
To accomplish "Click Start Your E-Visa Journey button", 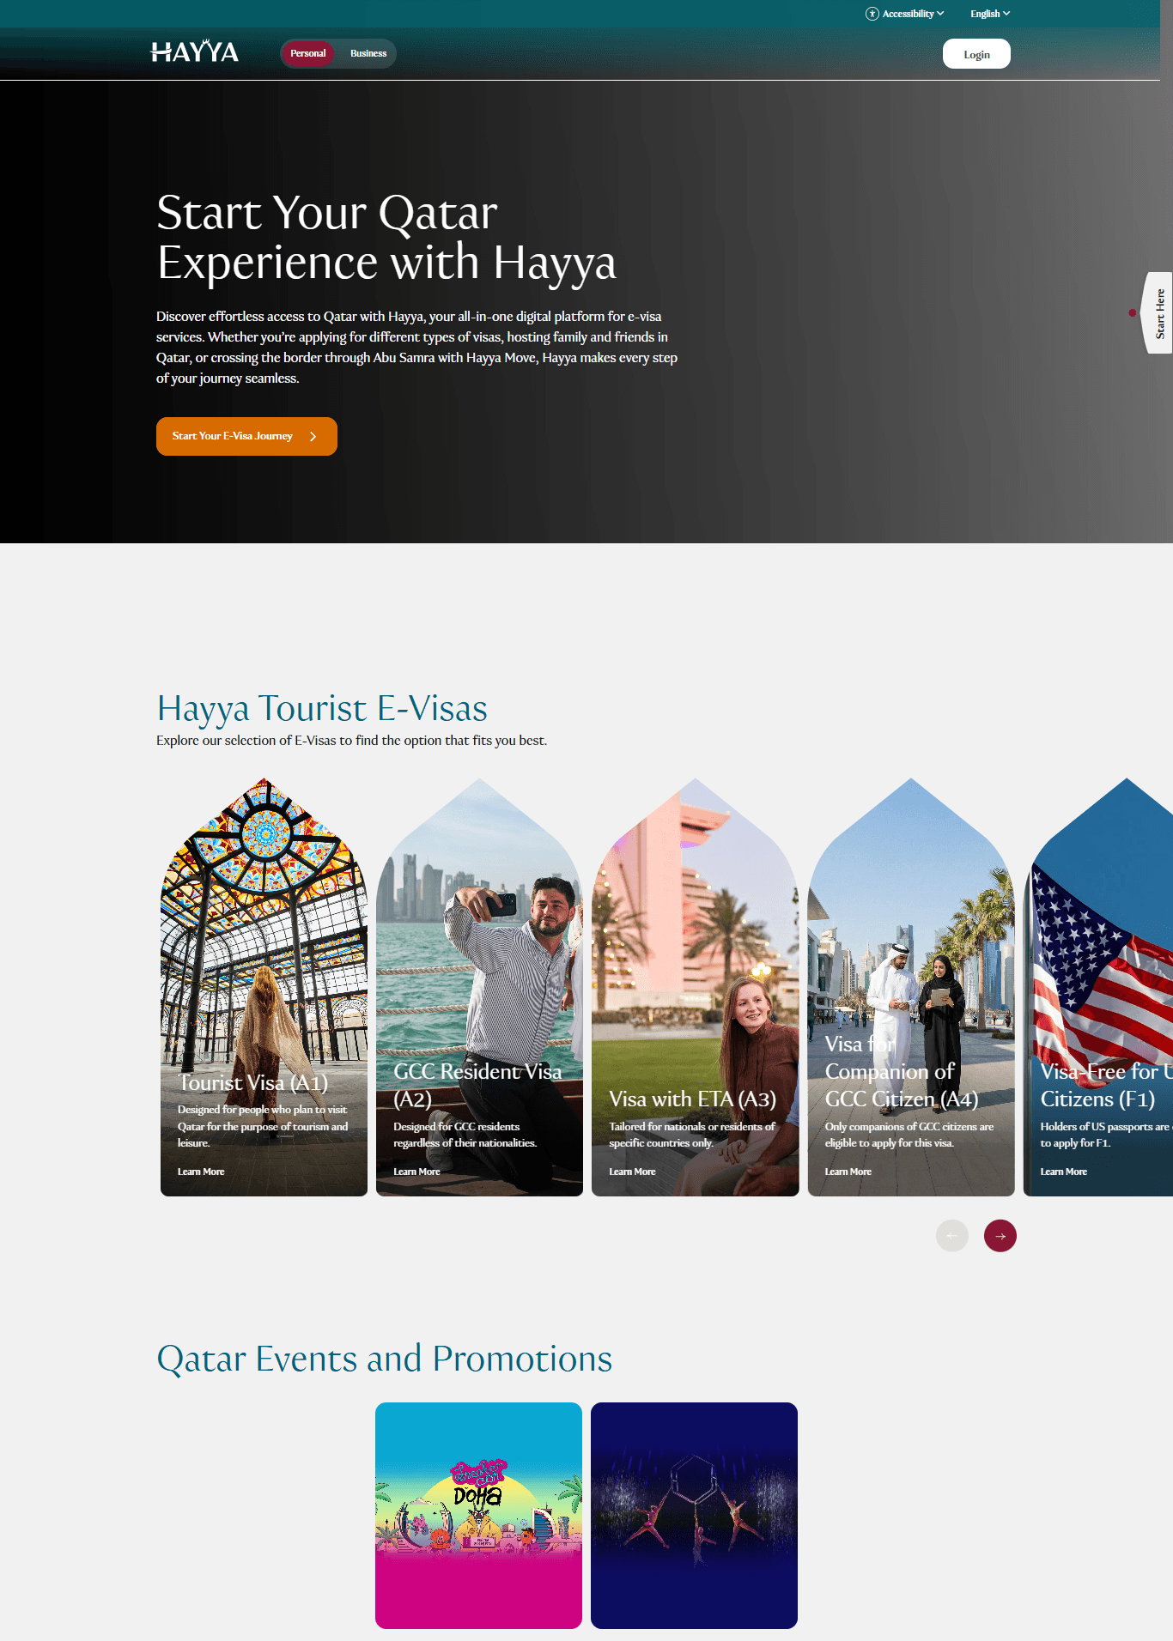I will coord(246,436).
